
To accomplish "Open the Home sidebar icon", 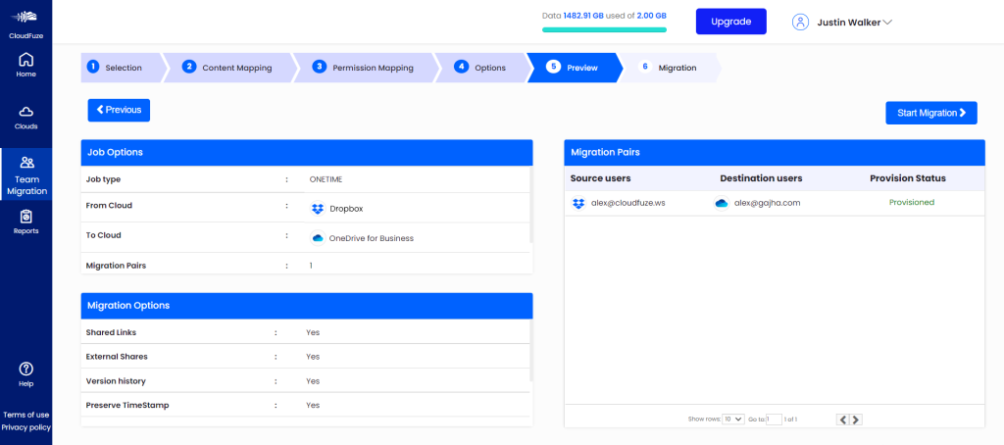I will click(x=25, y=60).
